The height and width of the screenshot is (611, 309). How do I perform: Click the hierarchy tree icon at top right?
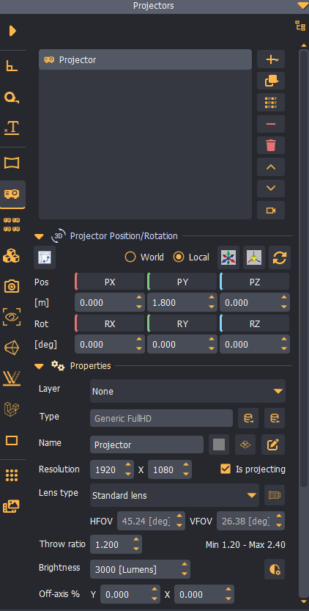tap(300, 26)
